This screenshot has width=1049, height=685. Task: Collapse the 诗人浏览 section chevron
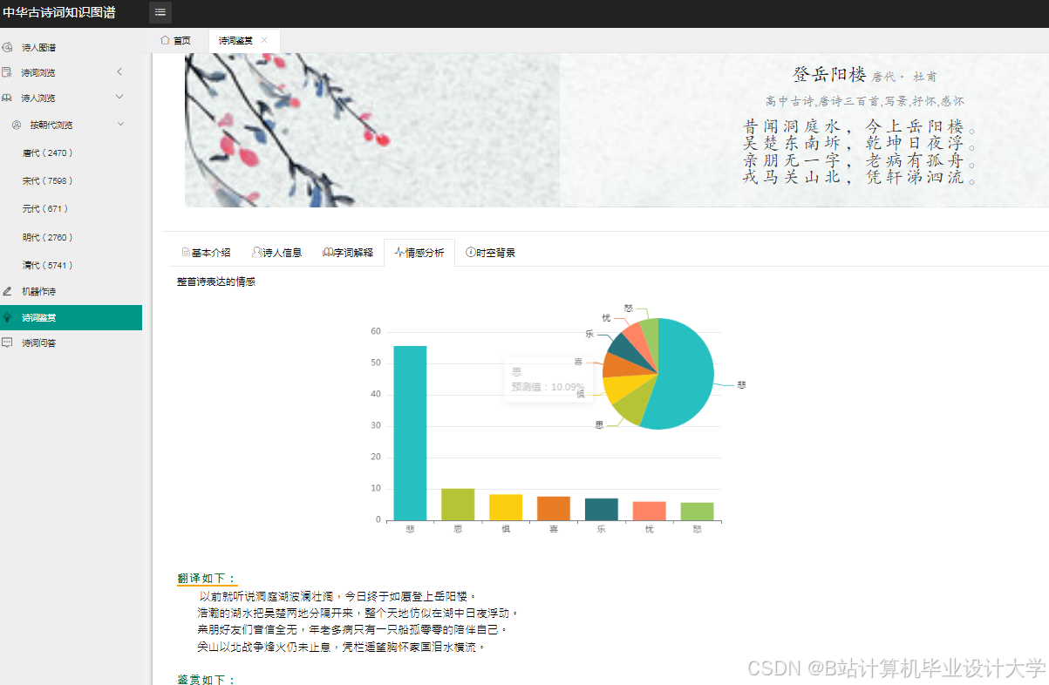pyautogui.click(x=119, y=97)
